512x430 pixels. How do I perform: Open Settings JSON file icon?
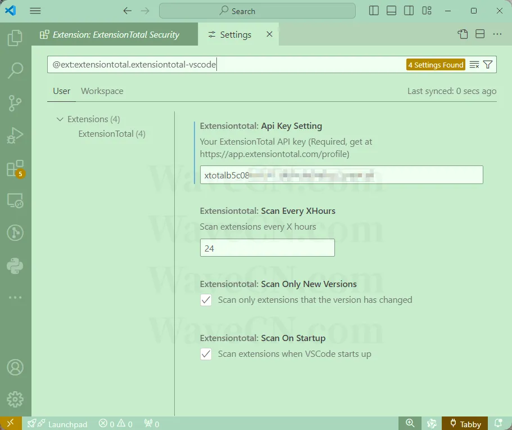(x=463, y=34)
